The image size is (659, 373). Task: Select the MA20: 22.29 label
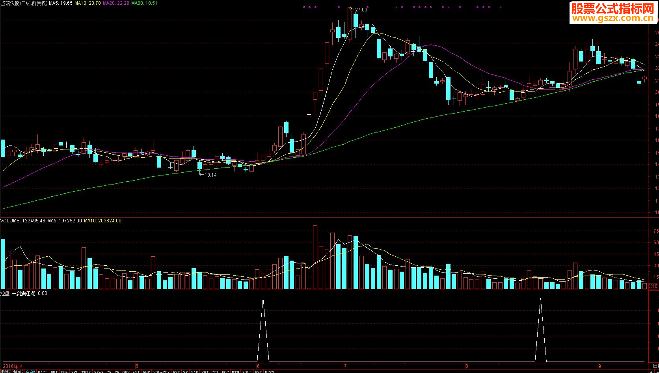[116, 3]
